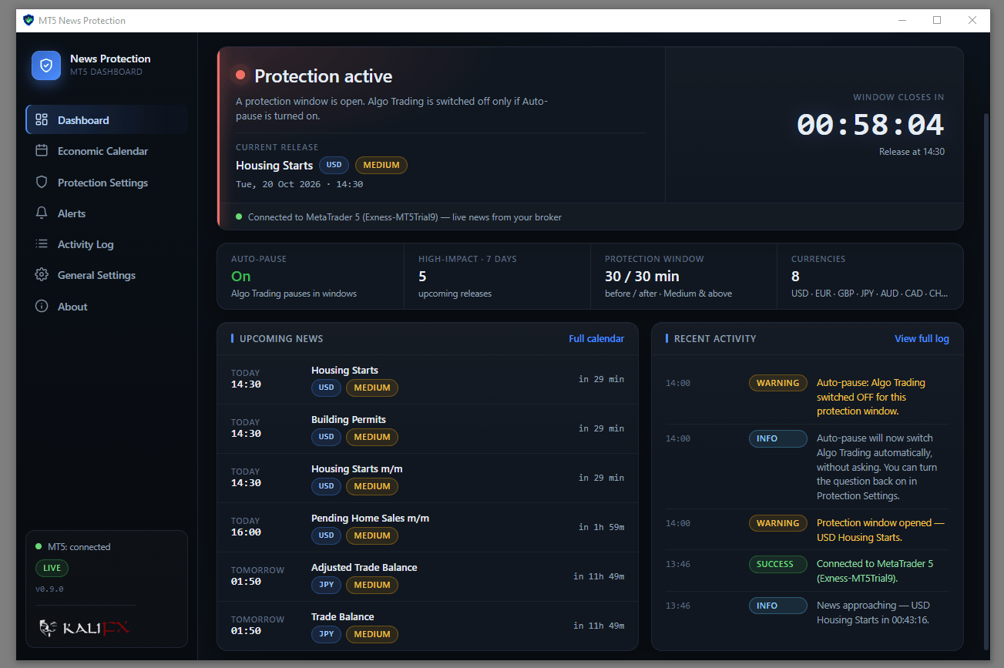Select the Adjusted Trade Balance row
The width and height of the screenshot is (1004, 668).
(428, 576)
